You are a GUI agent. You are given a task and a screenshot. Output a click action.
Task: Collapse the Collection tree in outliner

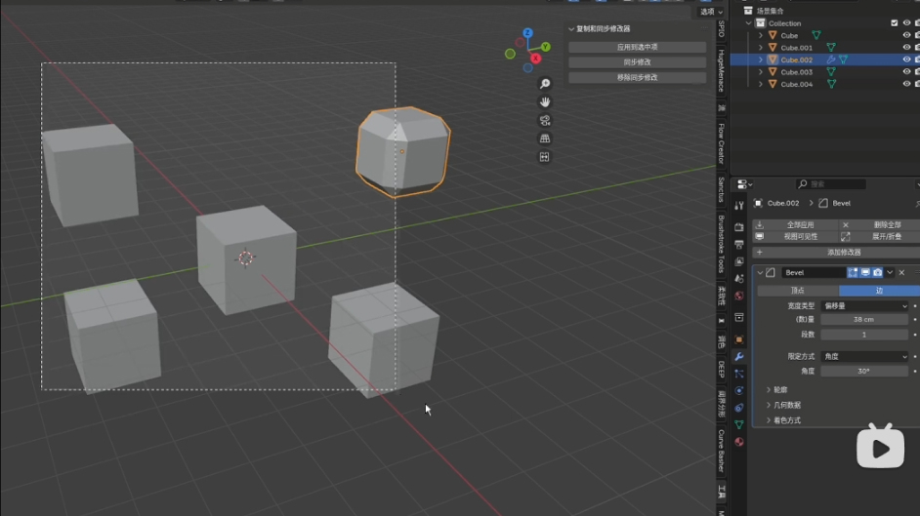point(749,23)
